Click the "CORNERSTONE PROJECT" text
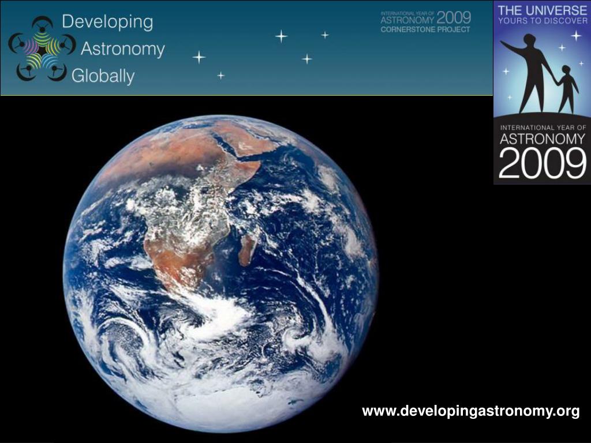Screen dimensions: 591x443 pyautogui.click(x=425, y=29)
